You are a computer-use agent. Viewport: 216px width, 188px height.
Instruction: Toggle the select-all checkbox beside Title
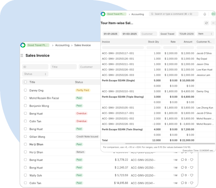coord(25,82)
